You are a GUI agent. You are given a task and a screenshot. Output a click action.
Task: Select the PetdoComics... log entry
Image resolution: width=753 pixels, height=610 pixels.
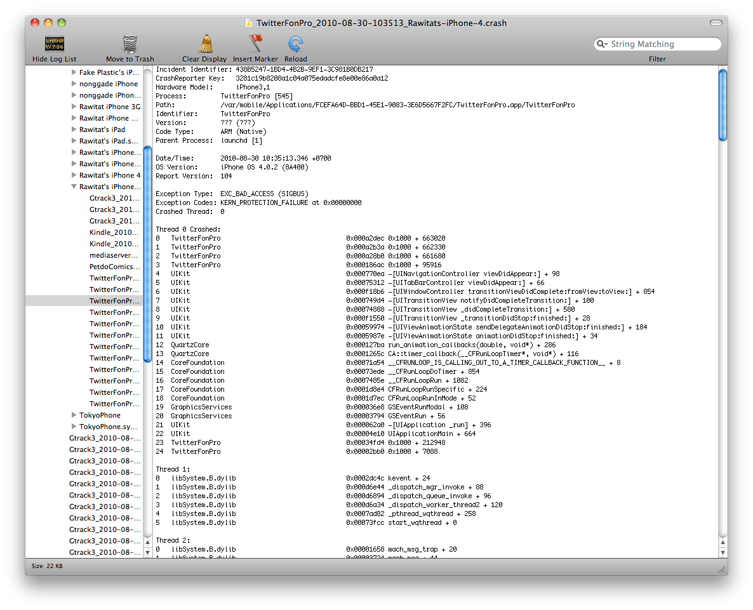[x=115, y=267]
